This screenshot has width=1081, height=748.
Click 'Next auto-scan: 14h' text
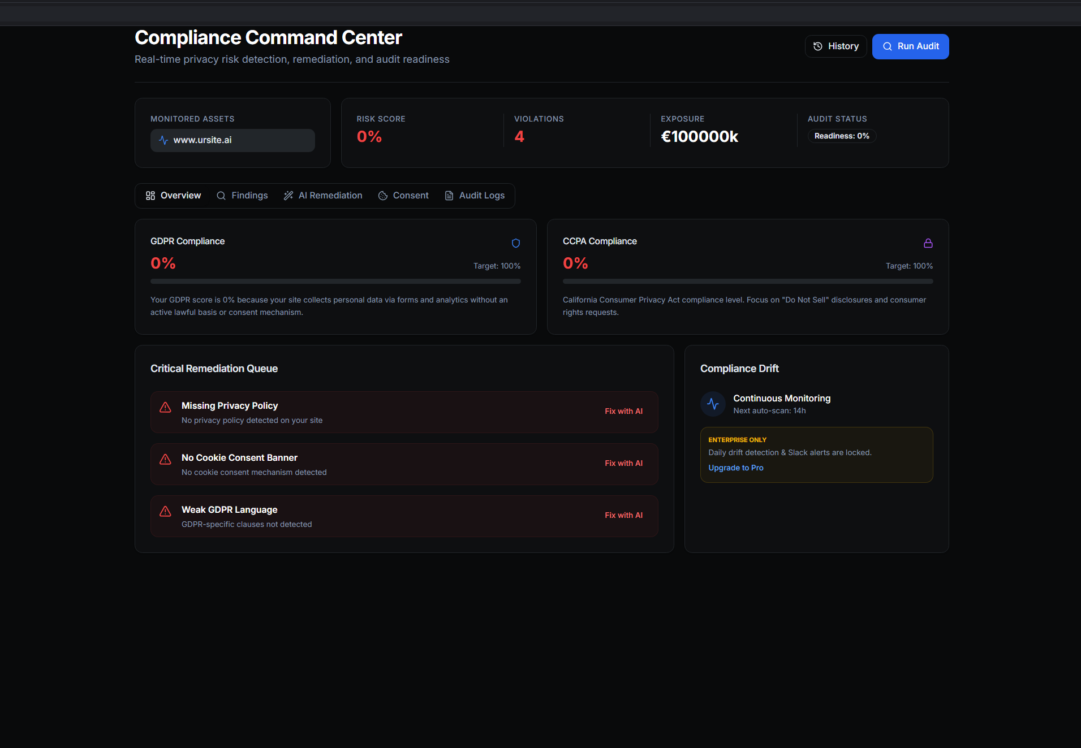point(769,411)
